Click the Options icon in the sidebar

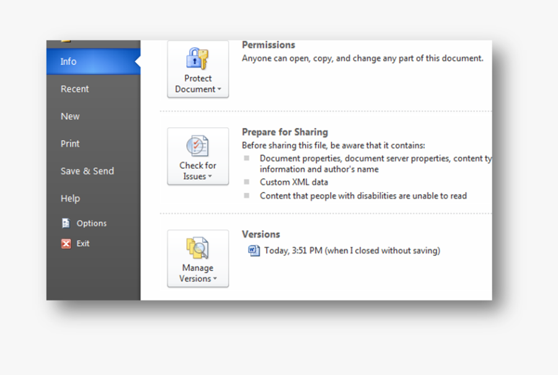66,224
